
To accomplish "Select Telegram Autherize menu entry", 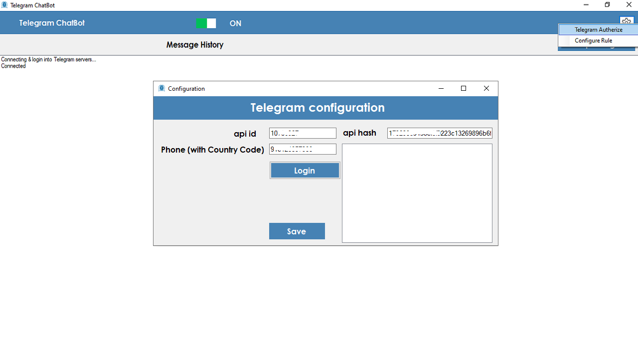I will [598, 30].
